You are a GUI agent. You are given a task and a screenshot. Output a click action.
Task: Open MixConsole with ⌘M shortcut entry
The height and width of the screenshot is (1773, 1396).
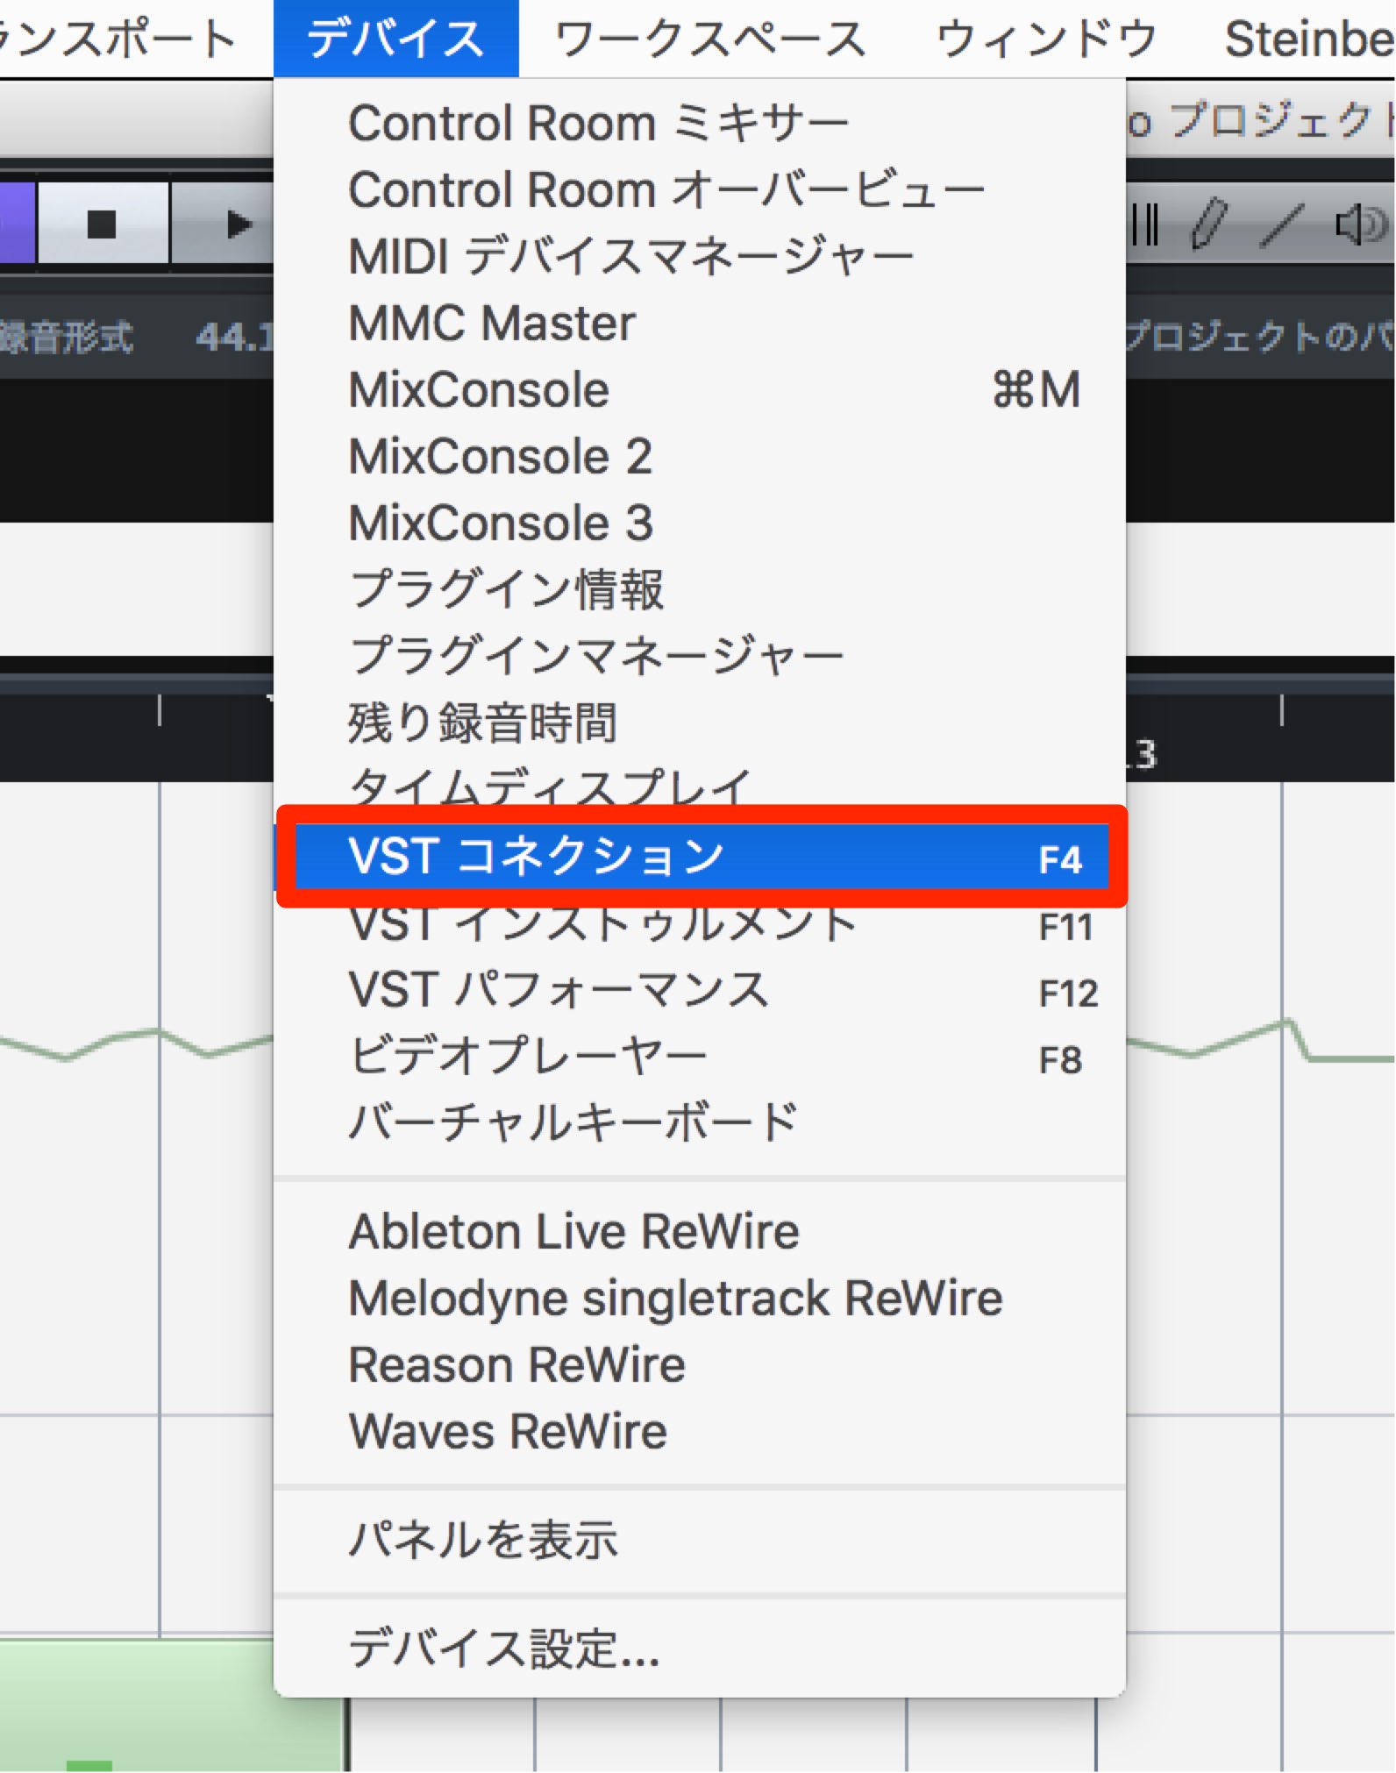pyautogui.click(x=699, y=389)
